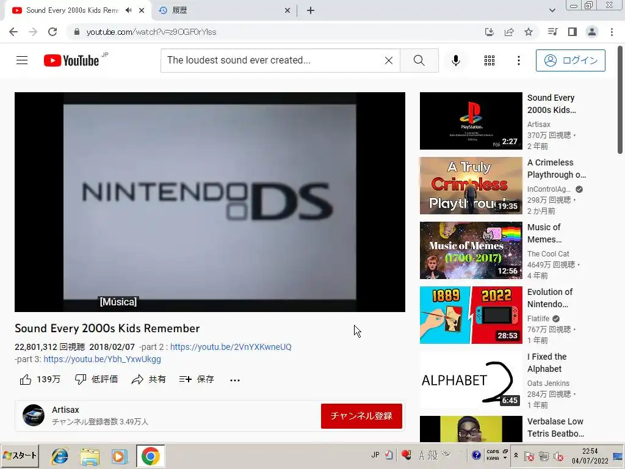The width and height of the screenshot is (625, 469).
Task: Run search with the magnifier button
Action: (x=419, y=60)
